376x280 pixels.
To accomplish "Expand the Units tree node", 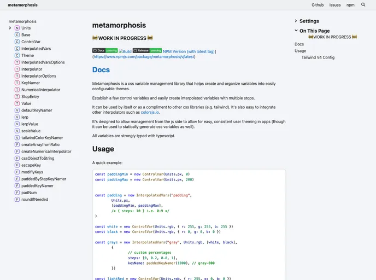I will (x=10, y=28).
